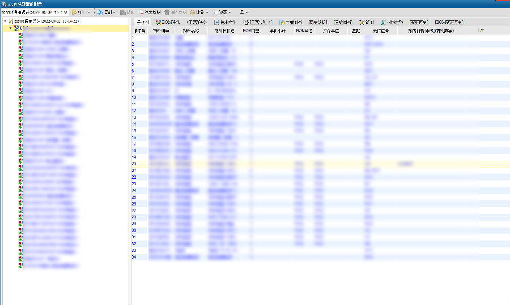Viewport: 510px width, 305px height.
Task: Close the test01 document tab
Action: 66,12
